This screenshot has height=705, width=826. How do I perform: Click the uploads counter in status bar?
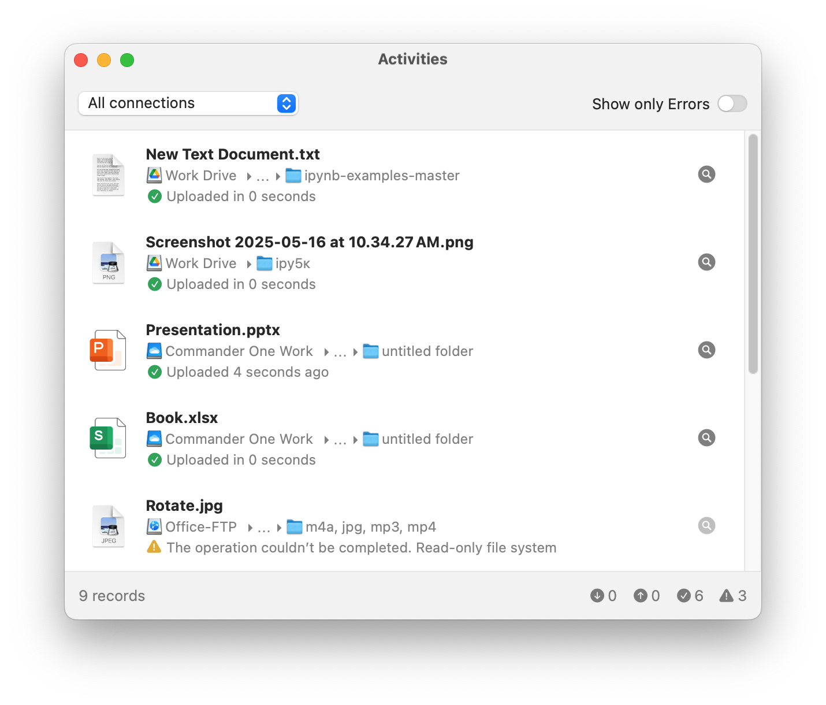click(647, 596)
